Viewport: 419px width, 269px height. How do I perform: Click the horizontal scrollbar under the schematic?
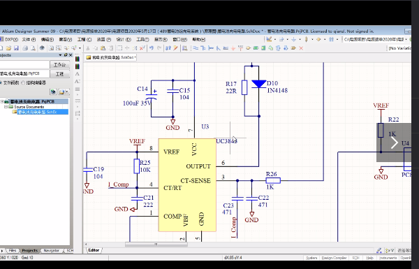pos(156,244)
